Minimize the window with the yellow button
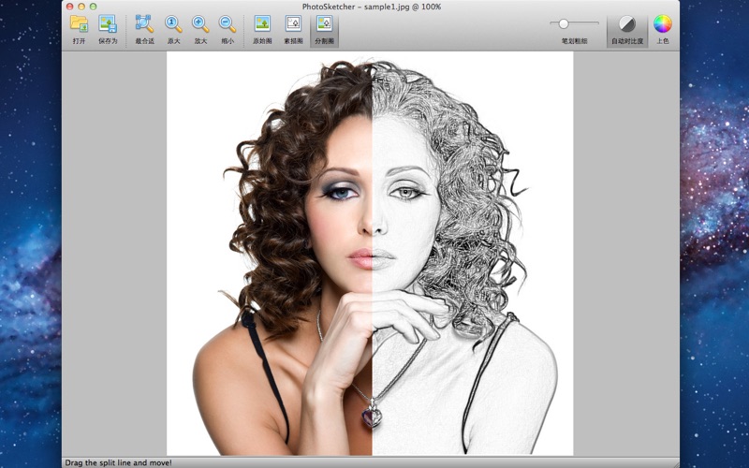This screenshot has height=468, width=749. click(81, 7)
